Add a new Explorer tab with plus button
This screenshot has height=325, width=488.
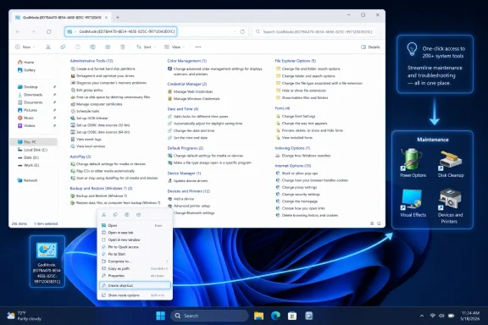[118, 18]
